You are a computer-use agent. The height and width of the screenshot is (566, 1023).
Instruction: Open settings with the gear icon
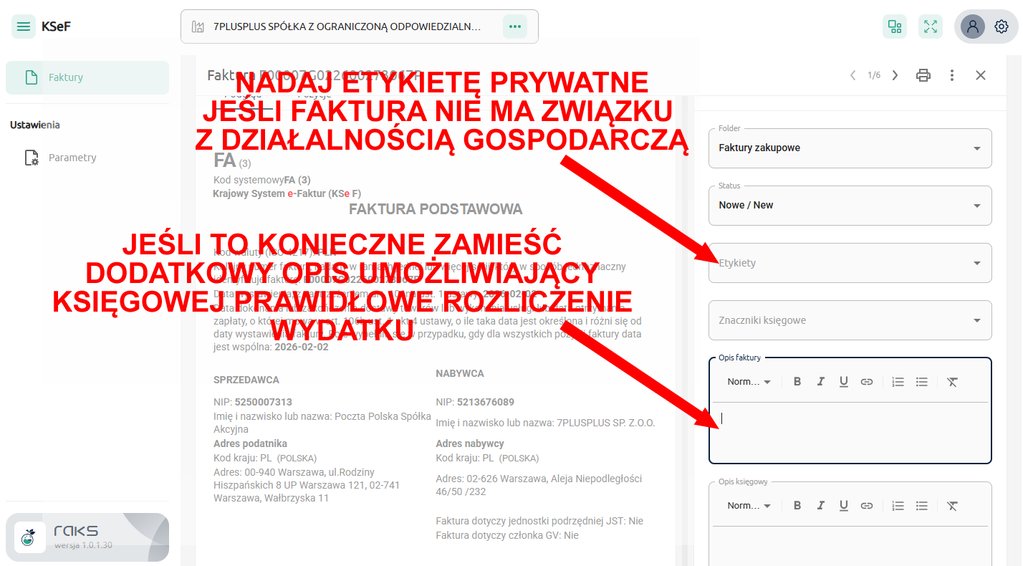click(x=1002, y=27)
